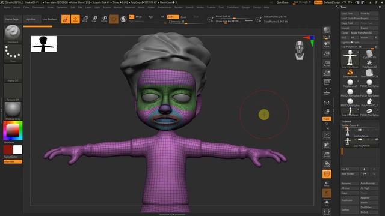Open the Standard brush picker
Viewport: 385px width, 216px height.
pyautogui.click(x=13, y=34)
